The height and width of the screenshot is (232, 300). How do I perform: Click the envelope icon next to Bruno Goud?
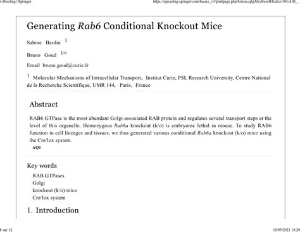[x=65, y=53]
